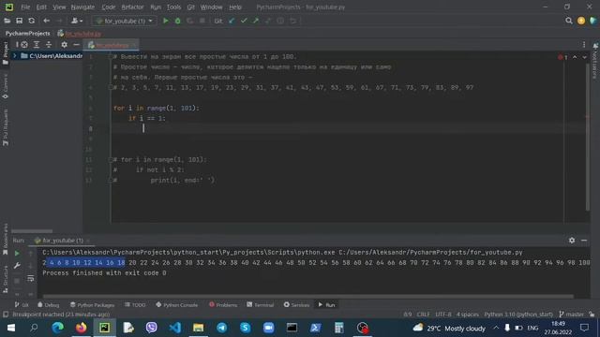Screen dimensions: 600x337
Task: Click the wrench icon in Run panel
Action: click(x=17, y=265)
